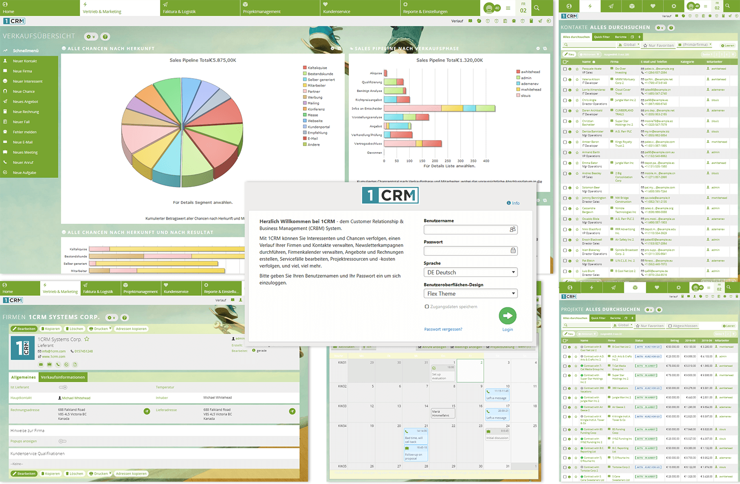Check the checkbox for Valeria Allison row
The height and width of the screenshot is (484, 740).
[565, 80]
